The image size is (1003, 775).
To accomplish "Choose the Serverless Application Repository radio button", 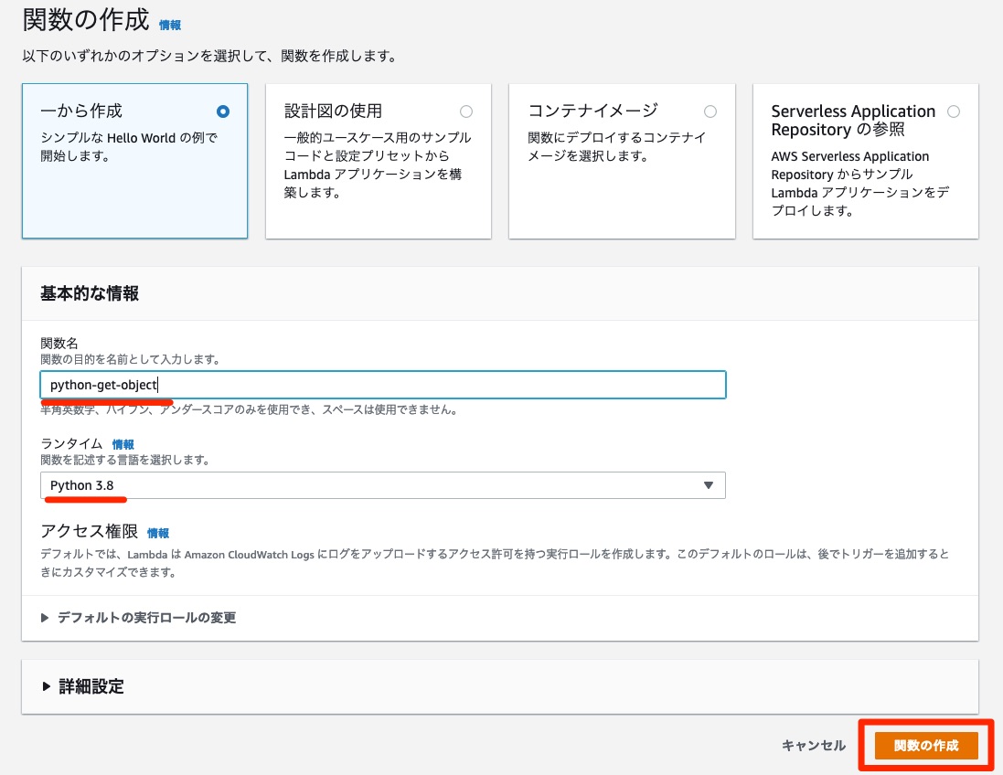I will pos(954,111).
